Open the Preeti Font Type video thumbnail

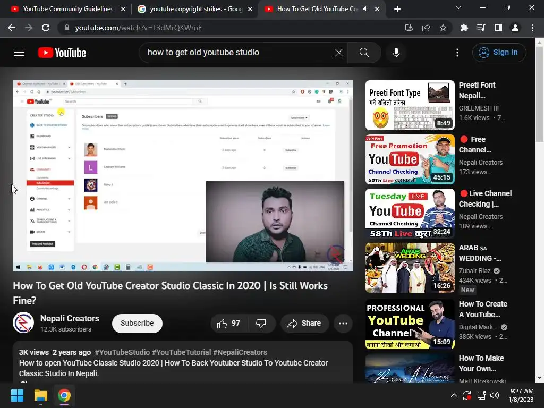point(410,105)
